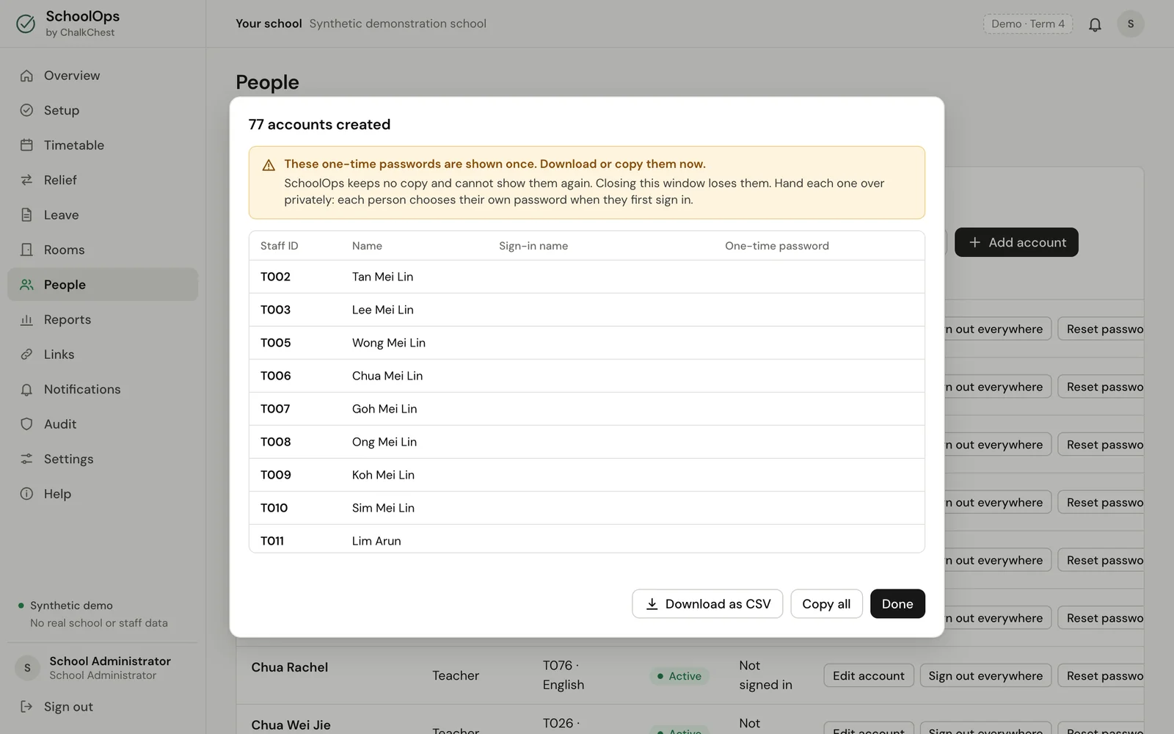Click the Reports bar chart icon

(x=26, y=319)
